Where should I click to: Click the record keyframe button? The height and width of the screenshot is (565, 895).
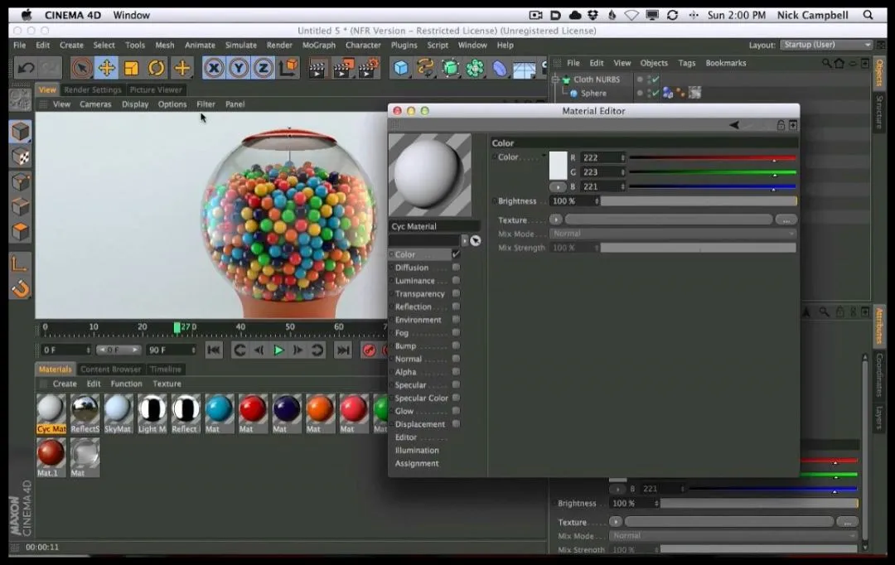(370, 350)
